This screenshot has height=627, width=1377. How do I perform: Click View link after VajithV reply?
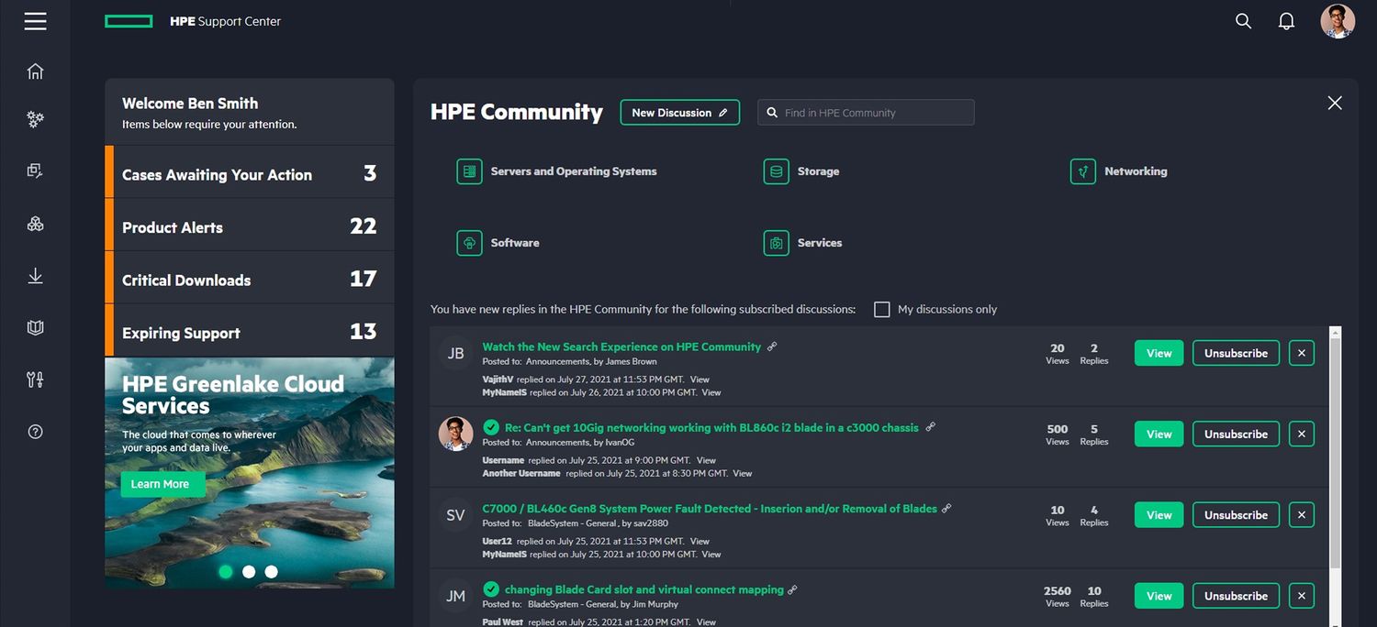click(x=700, y=379)
